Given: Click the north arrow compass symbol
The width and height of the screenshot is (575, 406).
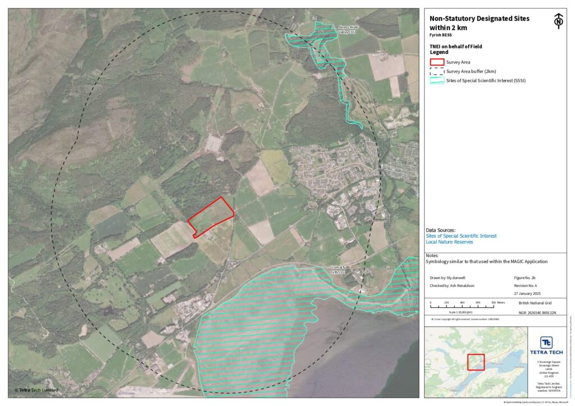Looking at the screenshot, I should 558,21.
